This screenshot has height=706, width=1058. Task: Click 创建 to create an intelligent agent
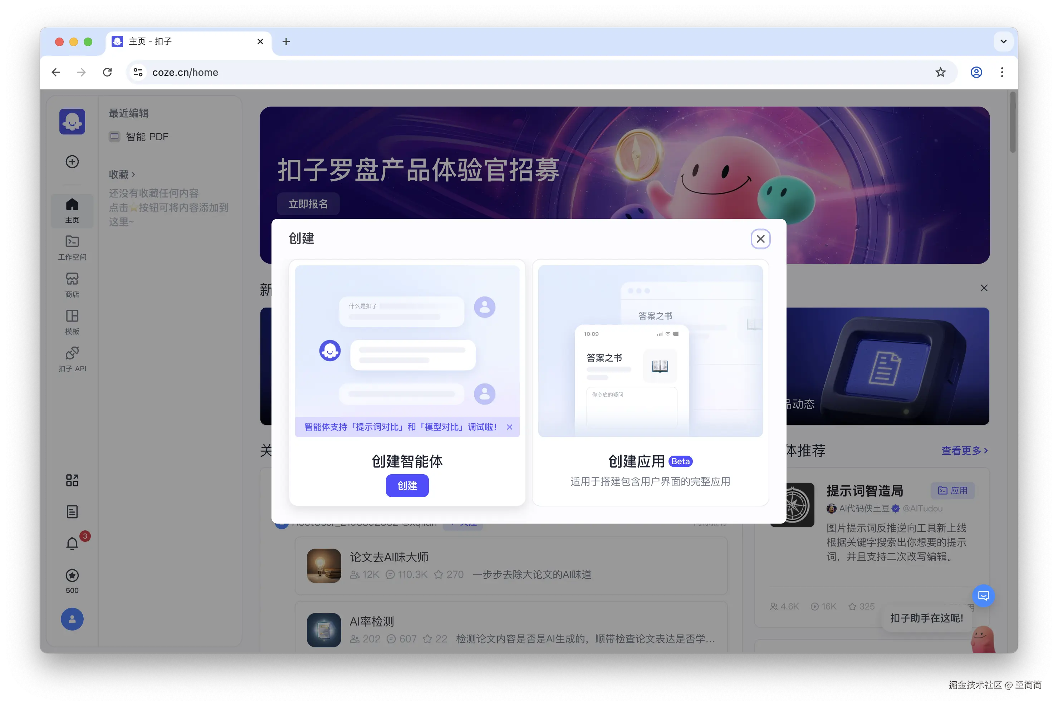(x=407, y=485)
